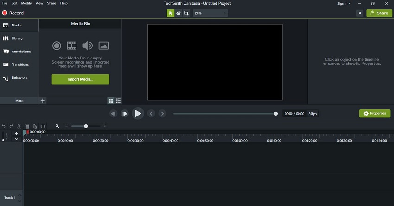Open the Behaviors tab
Viewport: 394px width, 206px height.
pos(19,77)
